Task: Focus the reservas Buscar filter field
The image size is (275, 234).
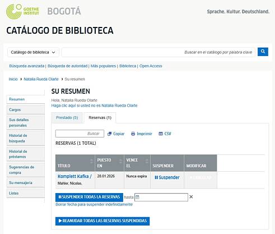Action: pyautogui.click(x=80, y=134)
